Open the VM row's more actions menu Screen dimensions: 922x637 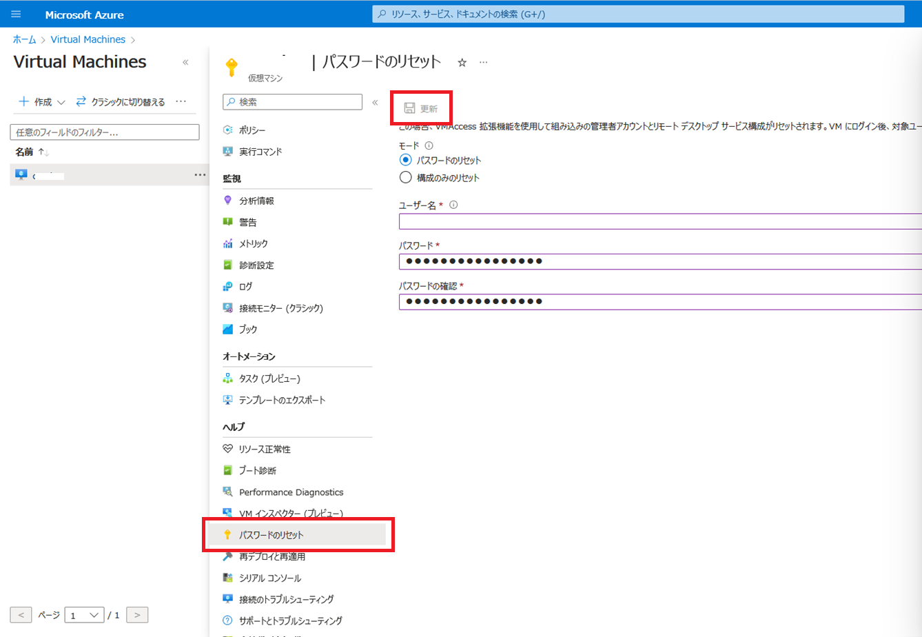(x=200, y=175)
